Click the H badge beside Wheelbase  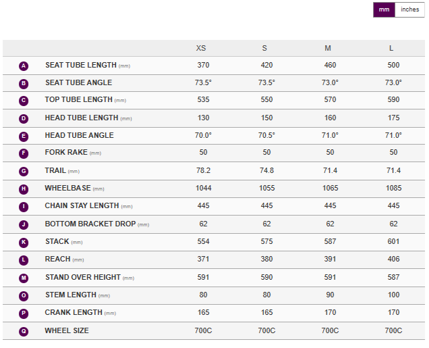24,189
